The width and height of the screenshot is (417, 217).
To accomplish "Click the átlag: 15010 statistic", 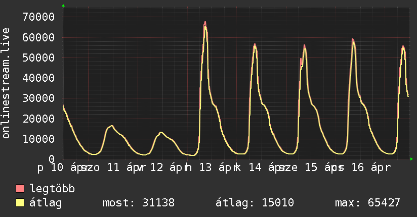I will [255, 203].
